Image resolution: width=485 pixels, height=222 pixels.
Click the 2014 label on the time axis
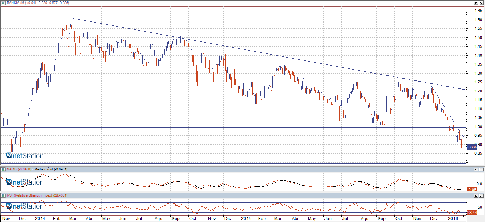[39, 219]
